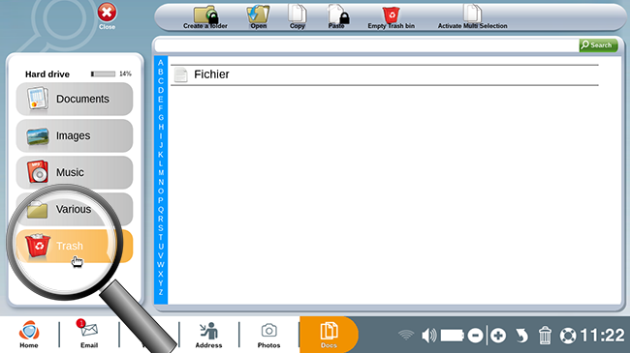The width and height of the screenshot is (630, 353).
Task: Jump to letter M in alphabet index
Action: point(161,173)
